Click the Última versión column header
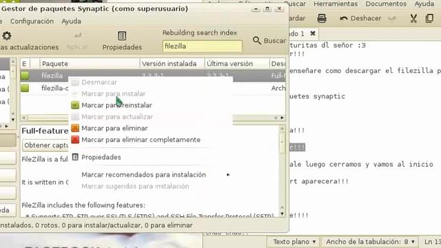Image resolution: width=441 pixels, height=248 pixels. 237,64
